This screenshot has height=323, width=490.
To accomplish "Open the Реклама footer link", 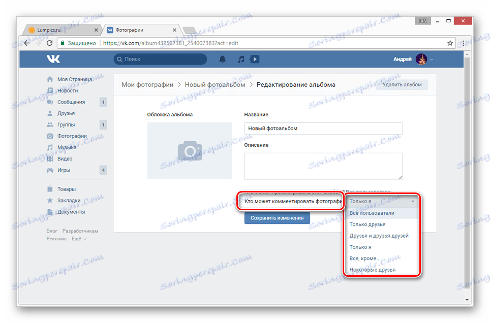I will (56, 239).
